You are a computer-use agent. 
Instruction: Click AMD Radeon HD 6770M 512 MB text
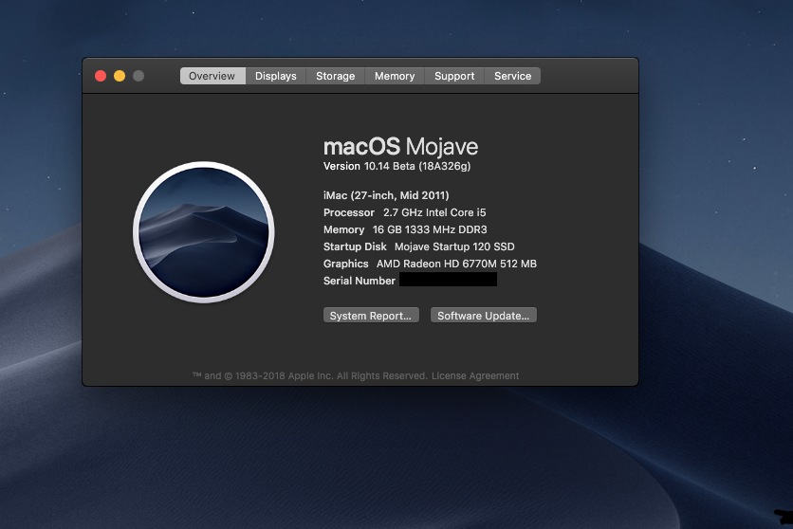pos(456,264)
